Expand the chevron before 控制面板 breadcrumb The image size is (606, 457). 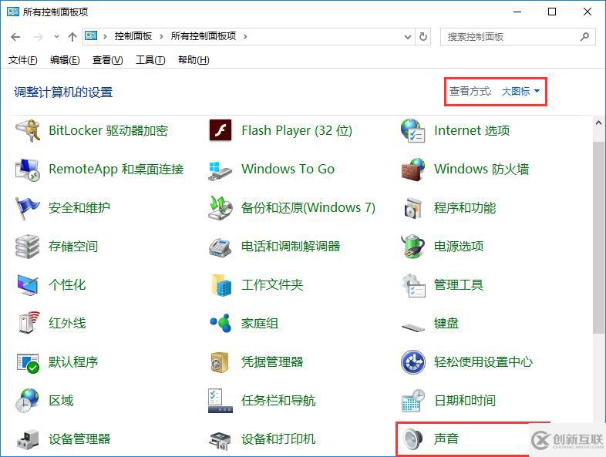(x=105, y=37)
